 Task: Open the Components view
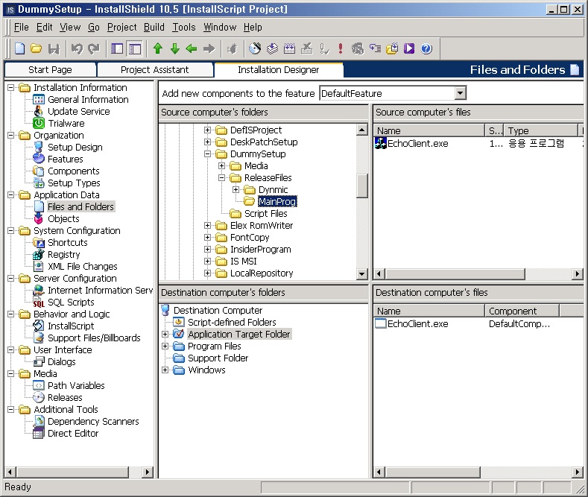click(74, 171)
